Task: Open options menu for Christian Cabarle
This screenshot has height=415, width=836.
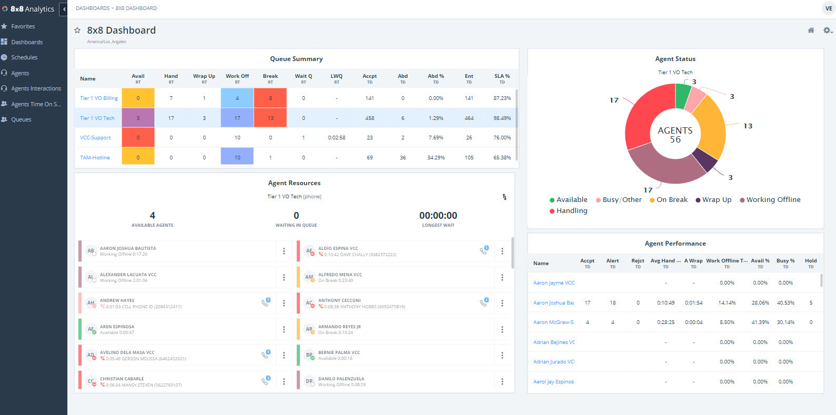Action: [284, 381]
